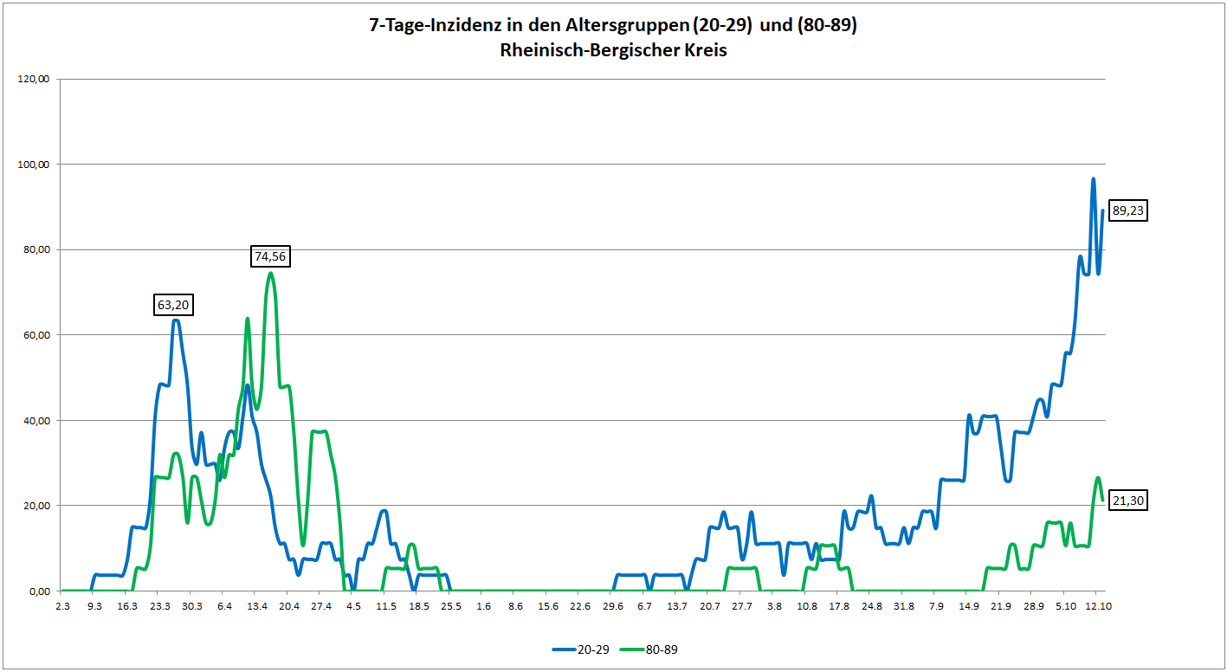Click the x-axis date '29.6'

613,606
